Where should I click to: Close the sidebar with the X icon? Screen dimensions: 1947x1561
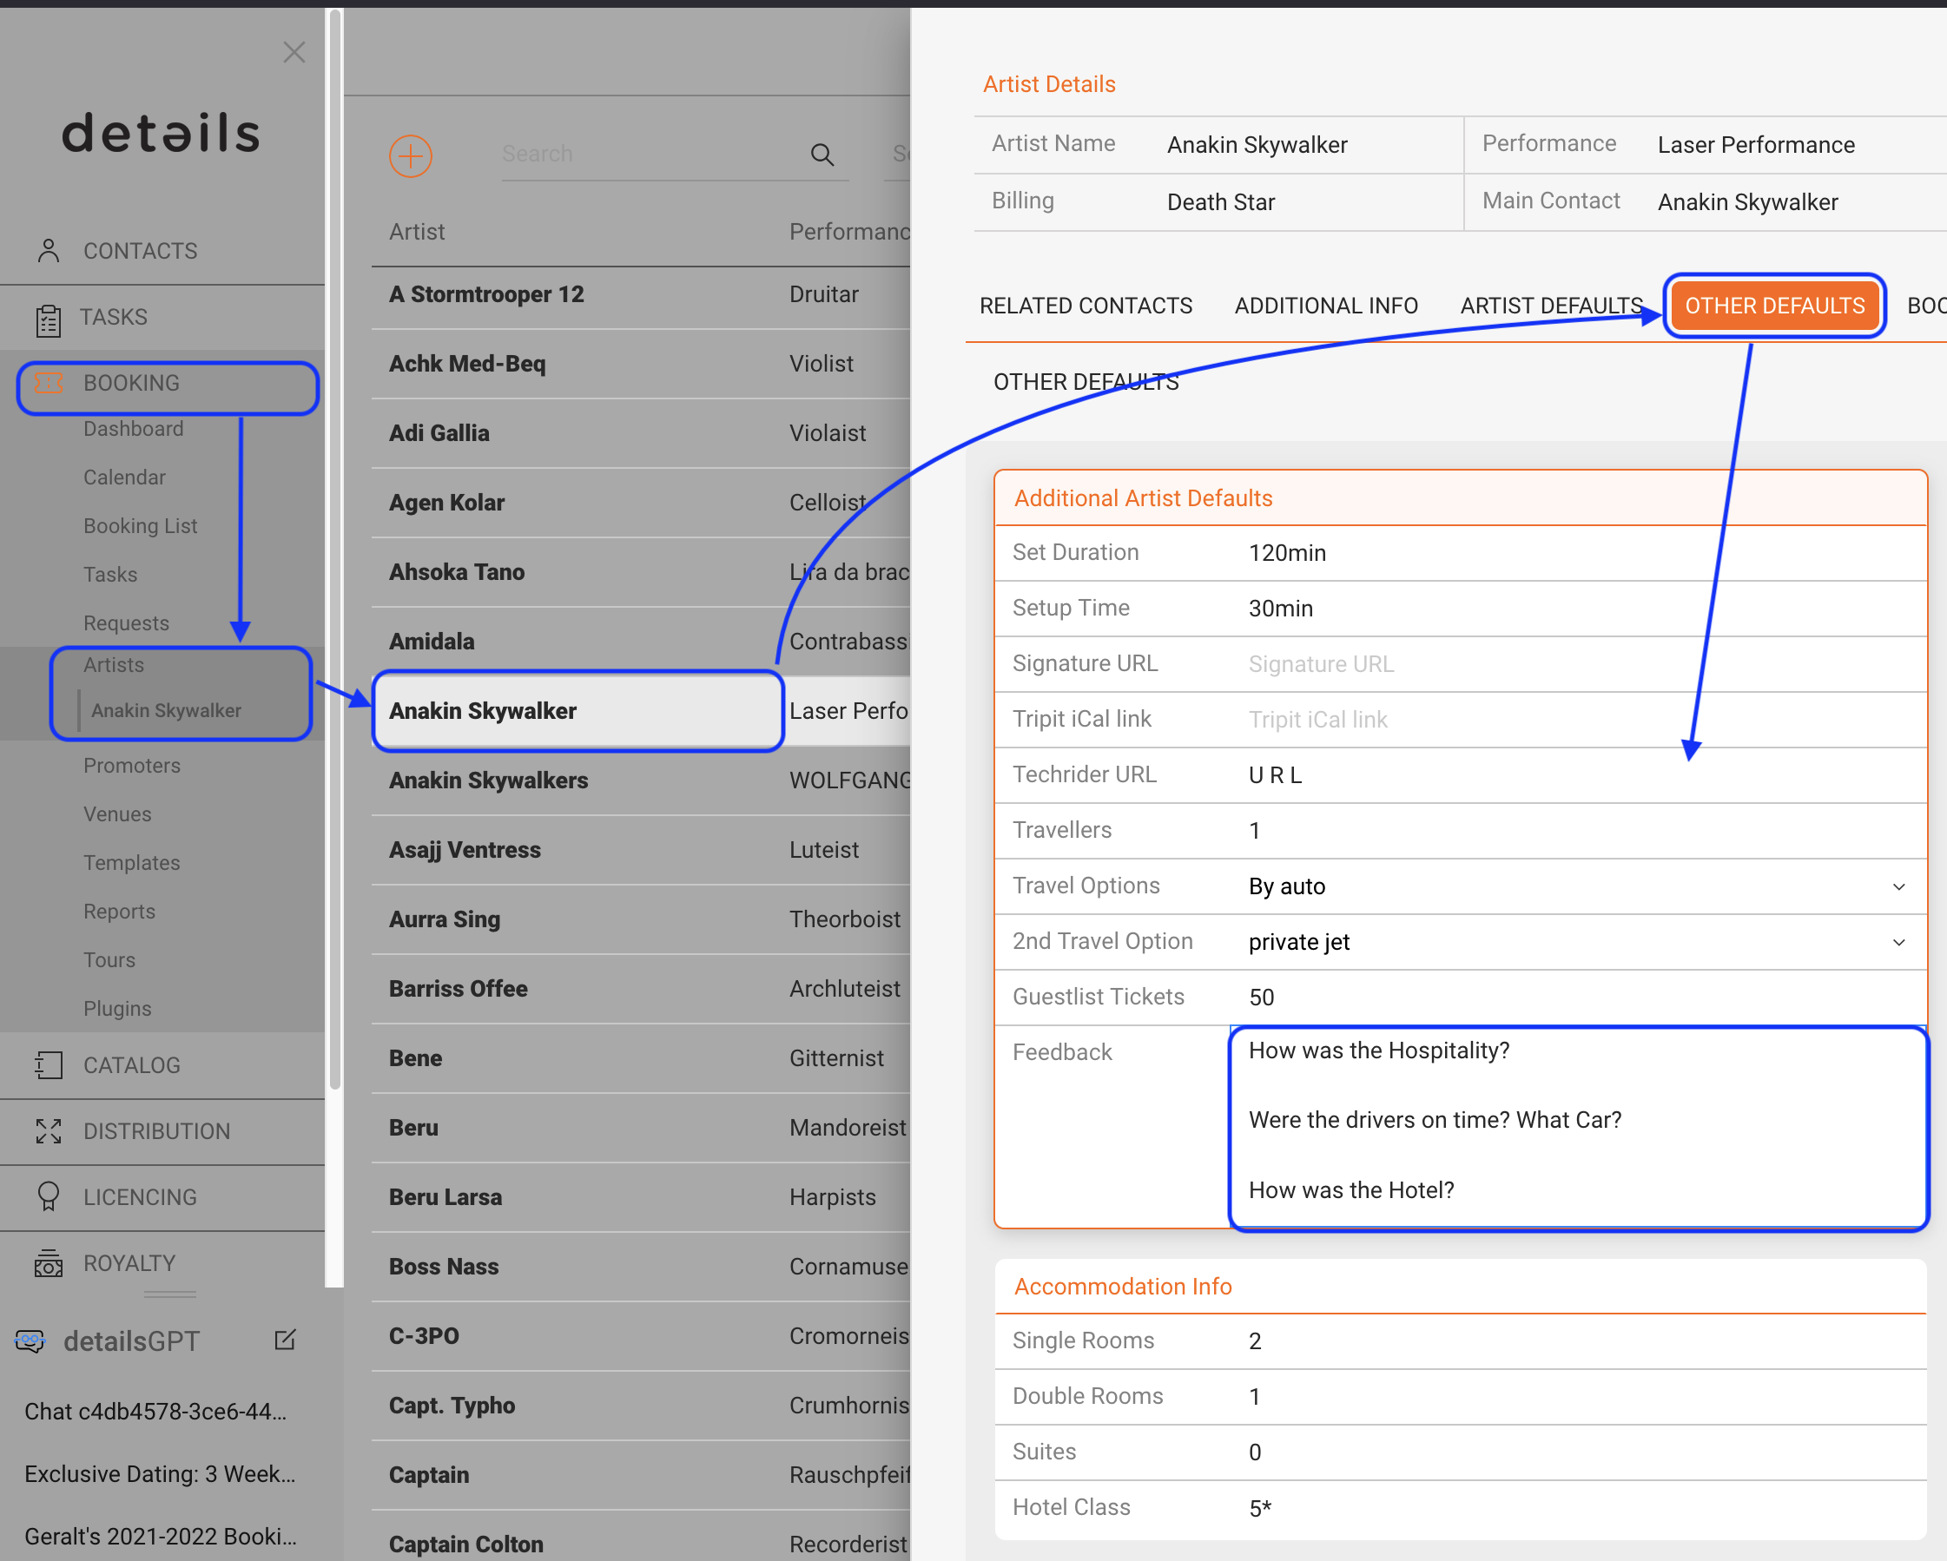click(x=294, y=52)
